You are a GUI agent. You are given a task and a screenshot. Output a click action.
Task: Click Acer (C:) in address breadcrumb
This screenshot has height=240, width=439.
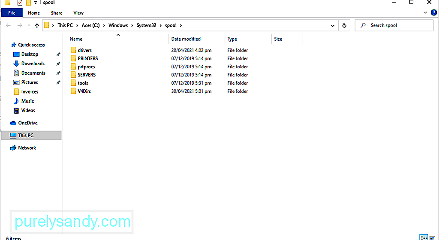click(x=90, y=25)
